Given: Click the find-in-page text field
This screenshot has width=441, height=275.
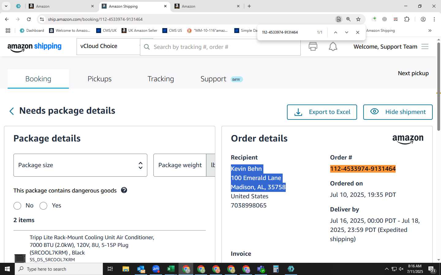Looking at the screenshot, I should [x=286, y=32].
